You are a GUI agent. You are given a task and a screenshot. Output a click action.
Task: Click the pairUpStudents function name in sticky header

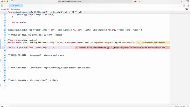[22, 12]
